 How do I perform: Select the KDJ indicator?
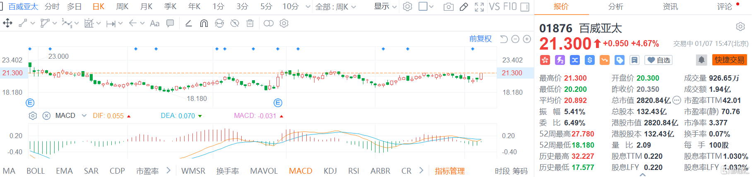point(330,171)
